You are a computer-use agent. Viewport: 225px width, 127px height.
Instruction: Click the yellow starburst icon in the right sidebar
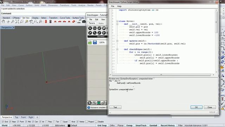(223, 67)
